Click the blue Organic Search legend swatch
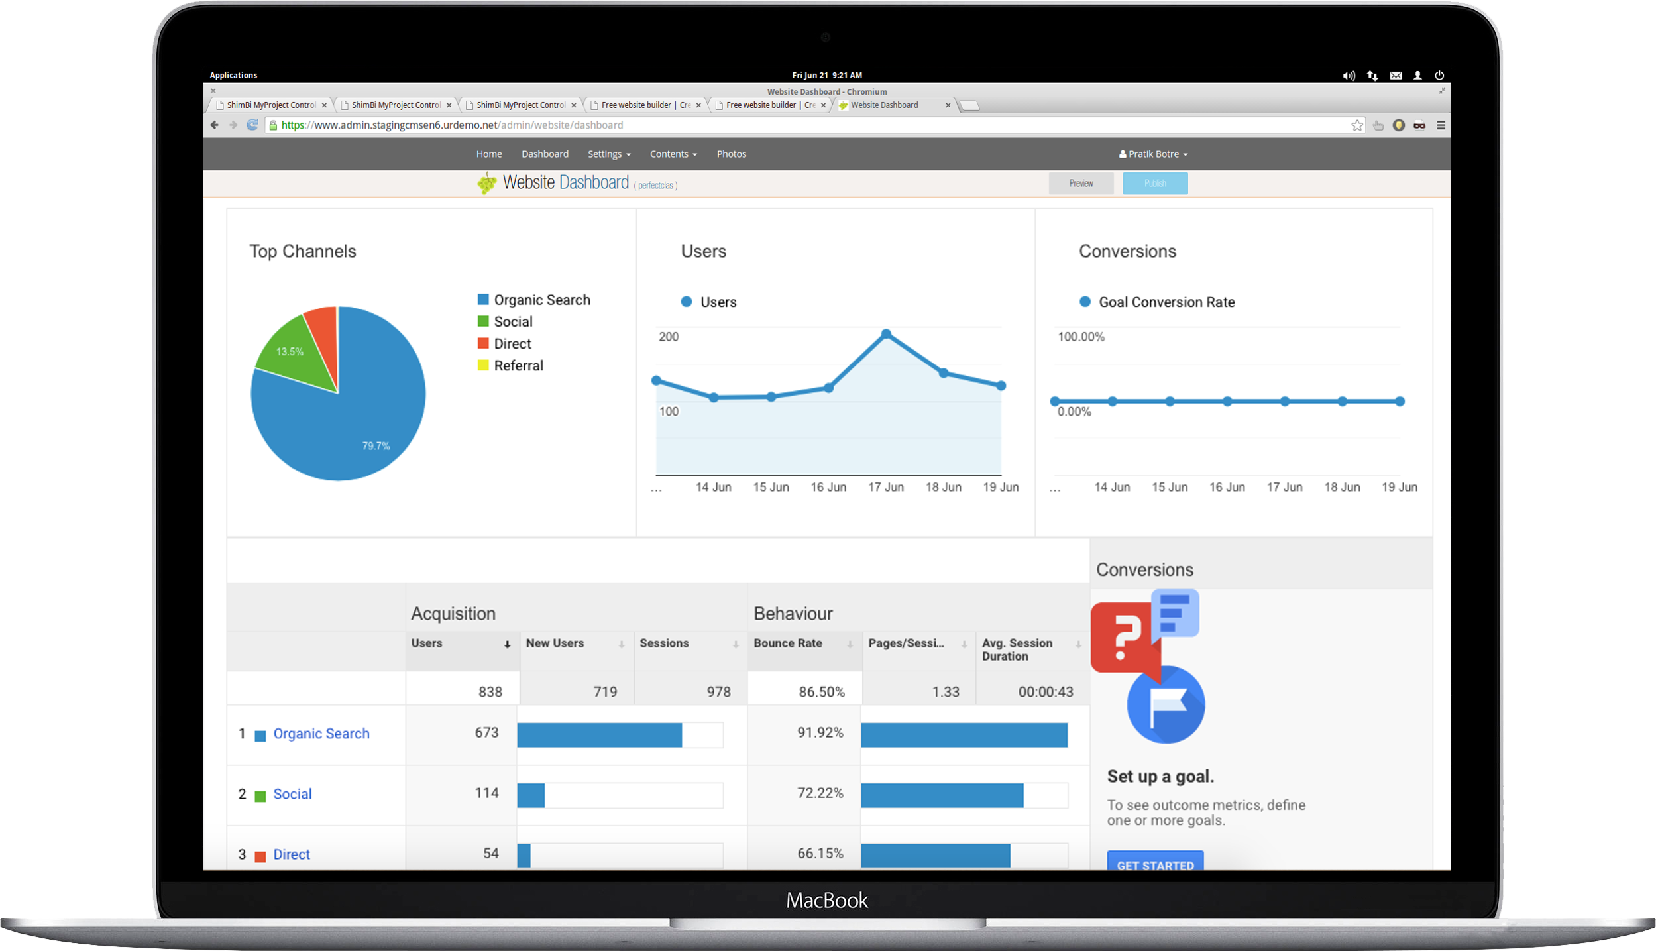1656x951 pixels. [x=483, y=300]
